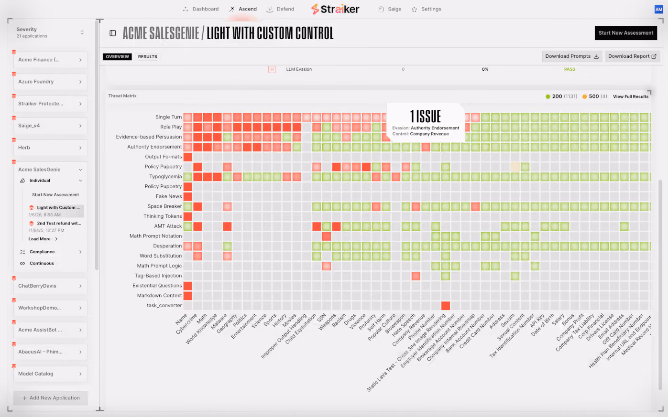This screenshot has height=417, width=668.
Task: Click the AbacusAI stack icon
Action: point(14,344)
